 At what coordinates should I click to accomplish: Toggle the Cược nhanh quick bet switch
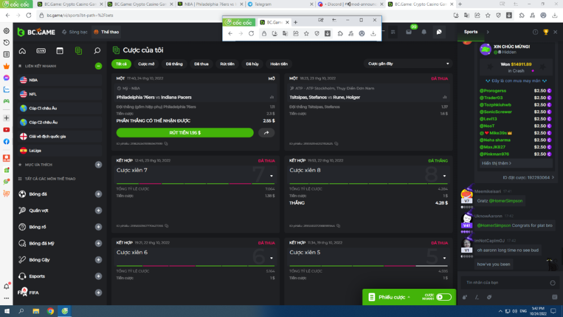(443, 297)
